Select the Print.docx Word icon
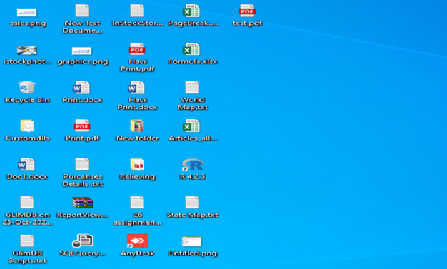This screenshot has height=269, width=447. point(81,88)
